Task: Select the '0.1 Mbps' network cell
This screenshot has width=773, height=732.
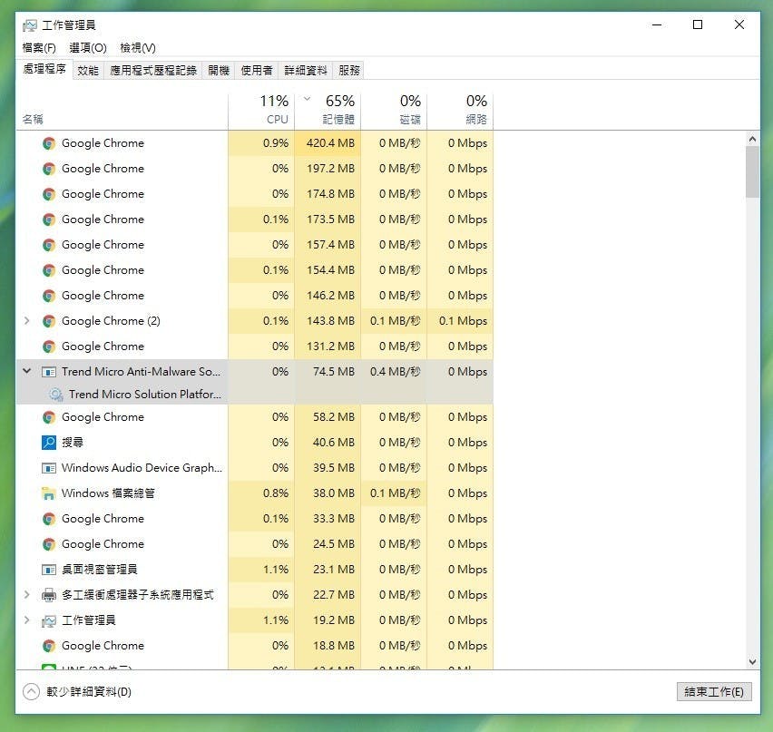Action: [x=460, y=321]
